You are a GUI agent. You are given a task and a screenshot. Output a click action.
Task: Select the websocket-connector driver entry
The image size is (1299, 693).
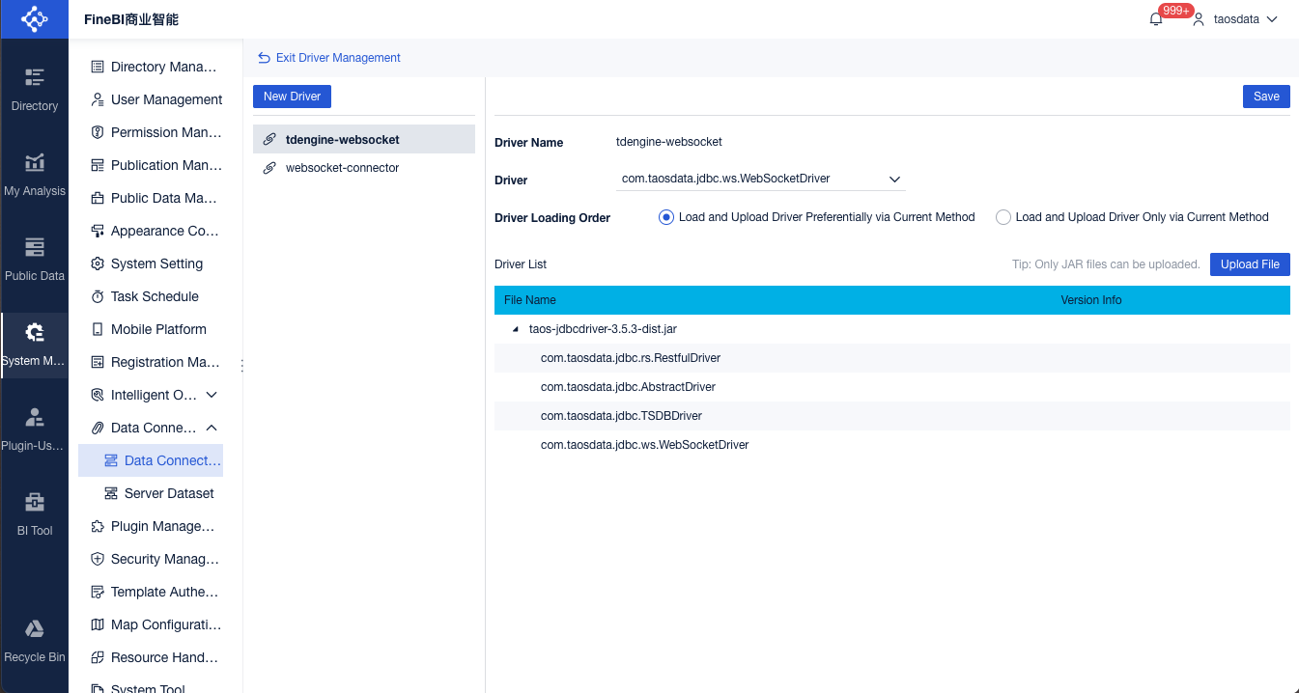[x=364, y=168]
